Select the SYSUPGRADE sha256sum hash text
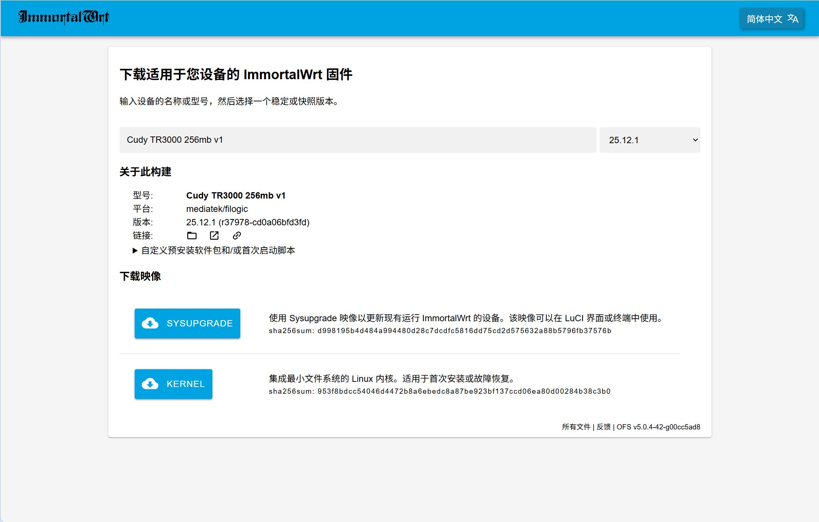The image size is (819, 522). pos(464,331)
